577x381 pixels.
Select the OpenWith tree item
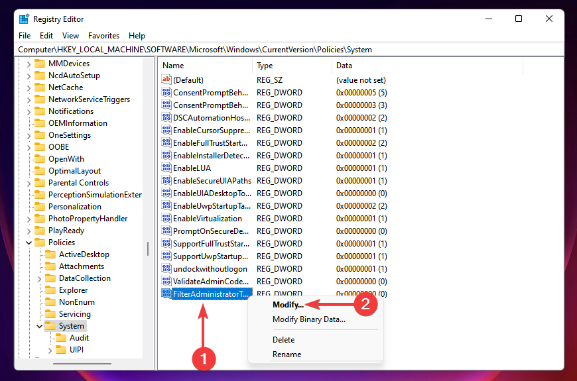click(x=66, y=159)
